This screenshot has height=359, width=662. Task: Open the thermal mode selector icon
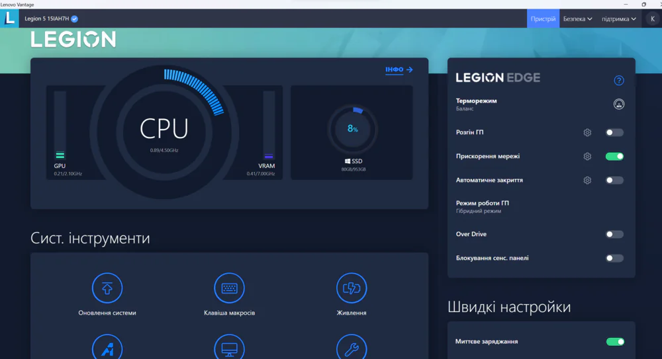tap(618, 104)
